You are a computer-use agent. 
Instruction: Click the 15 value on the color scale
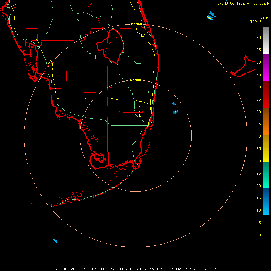coord(259,198)
